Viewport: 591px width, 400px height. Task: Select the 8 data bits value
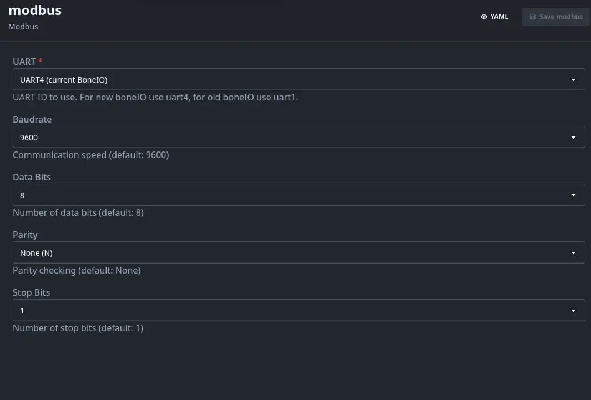(x=22, y=195)
